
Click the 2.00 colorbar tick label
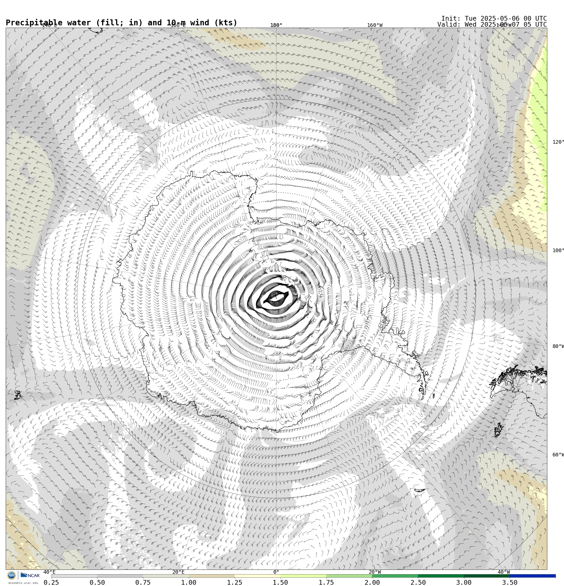click(x=372, y=582)
